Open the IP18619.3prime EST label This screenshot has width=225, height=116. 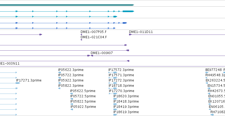coord(126,112)
